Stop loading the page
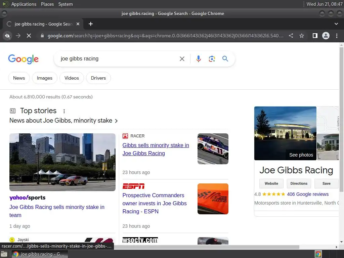The image size is (344, 258). pyautogui.click(x=29, y=36)
